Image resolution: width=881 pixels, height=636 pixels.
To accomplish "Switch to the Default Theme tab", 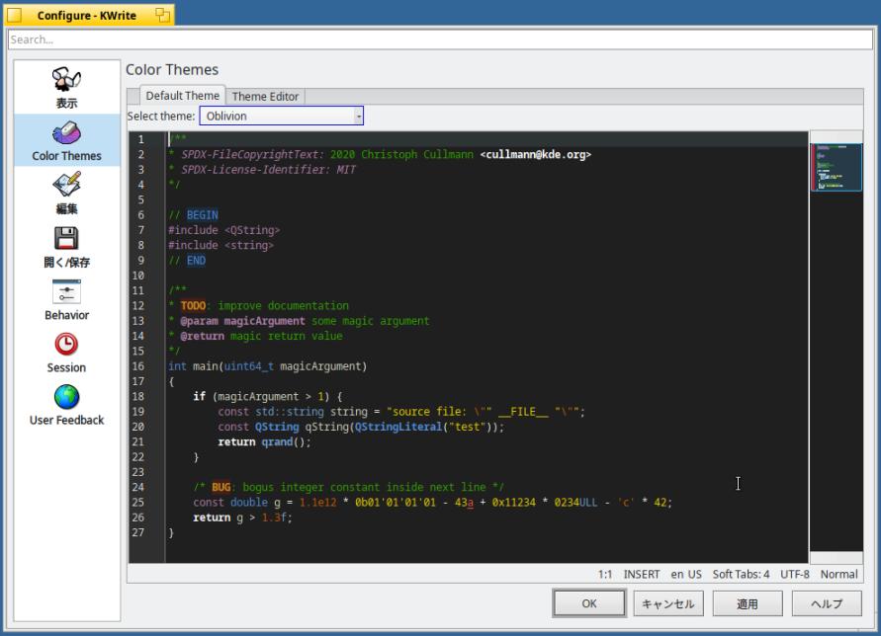I will tap(182, 96).
